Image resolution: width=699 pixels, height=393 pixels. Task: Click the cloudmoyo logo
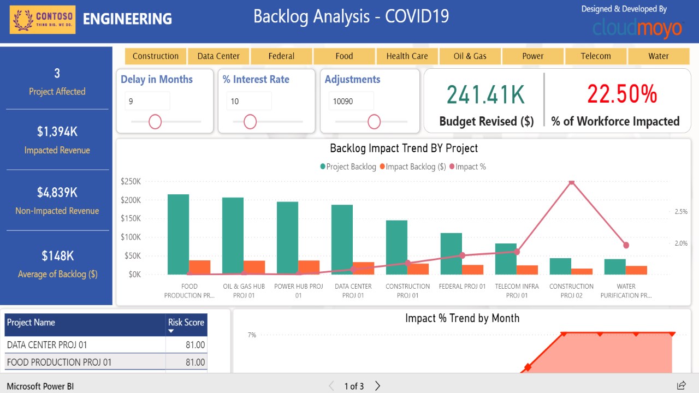[x=638, y=28]
